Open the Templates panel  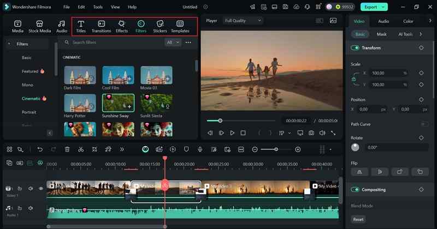pyautogui.click(x=180, y=27)
